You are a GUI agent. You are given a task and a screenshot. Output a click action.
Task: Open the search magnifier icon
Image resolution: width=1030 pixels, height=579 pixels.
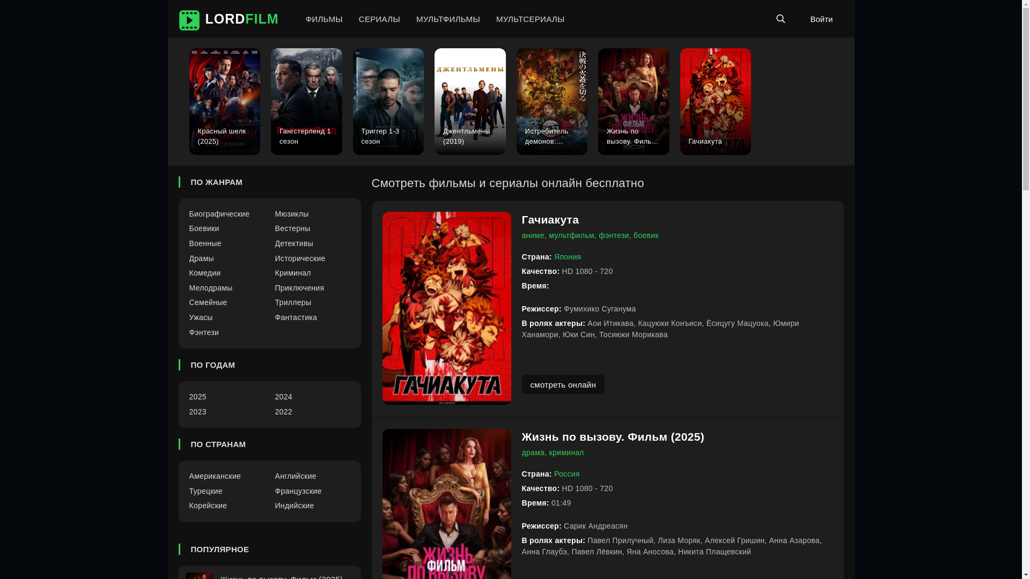(x=781, y=19)
